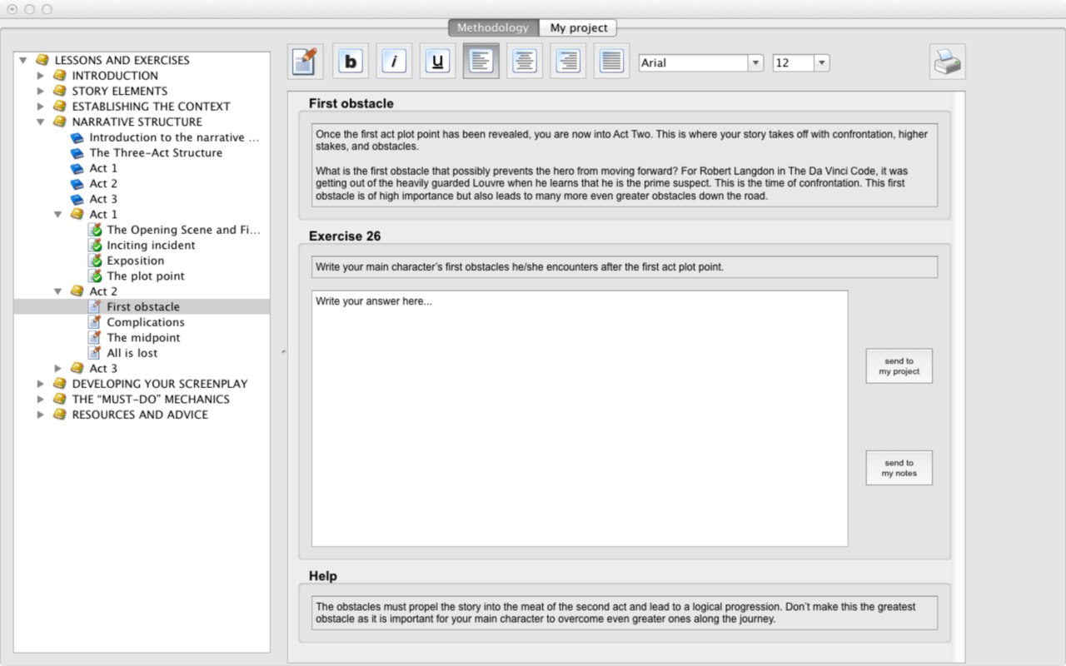Open Introduction to the narrative lesson
Image resolution: width=1066 pixels, height=666 pixels.
pos(174,137)
